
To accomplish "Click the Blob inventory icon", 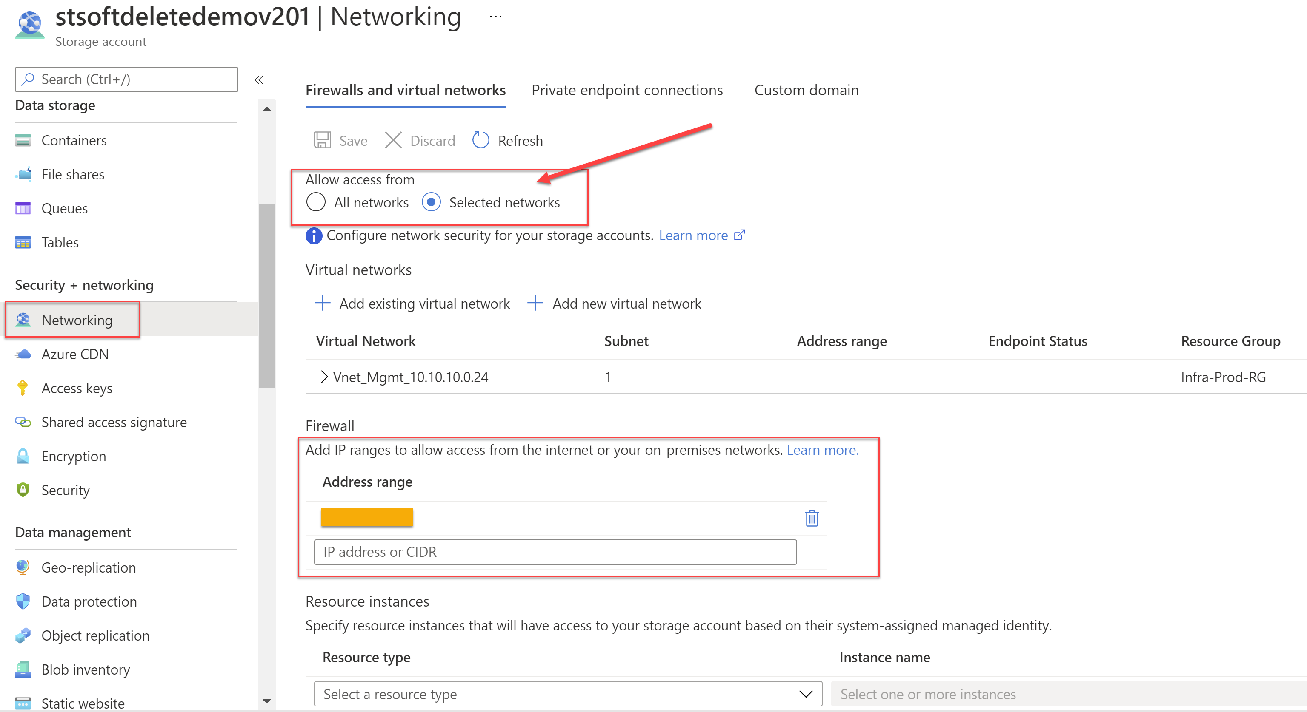I will [23, 669].
